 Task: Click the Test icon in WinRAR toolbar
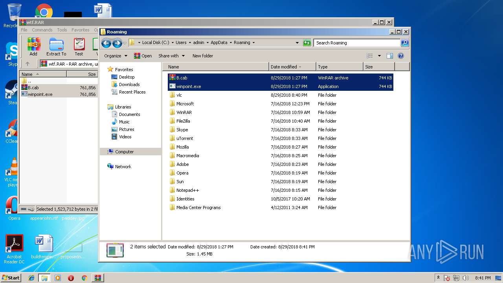tap(79, 47)
